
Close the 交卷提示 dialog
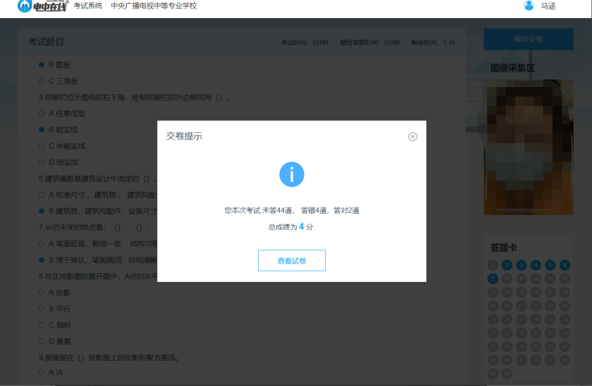tap(413, 136)
